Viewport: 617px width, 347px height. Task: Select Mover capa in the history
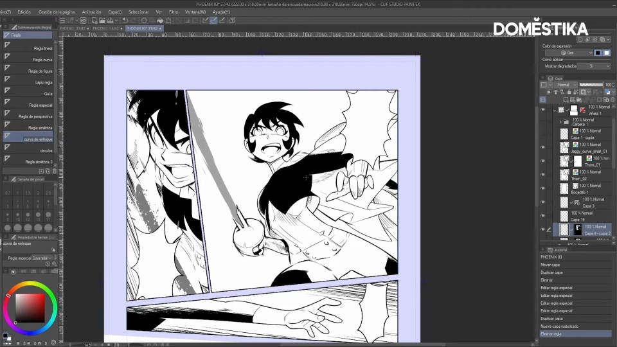point(576,265)
